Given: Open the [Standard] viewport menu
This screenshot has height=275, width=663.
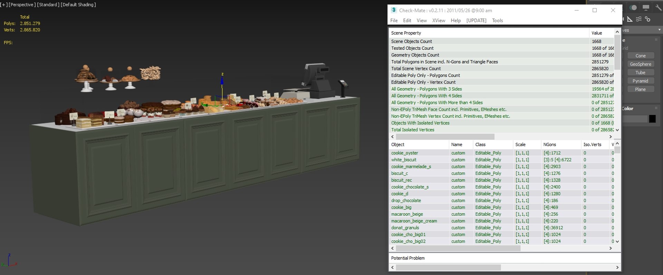Looking at the screenshot, I should pos(48,4).
